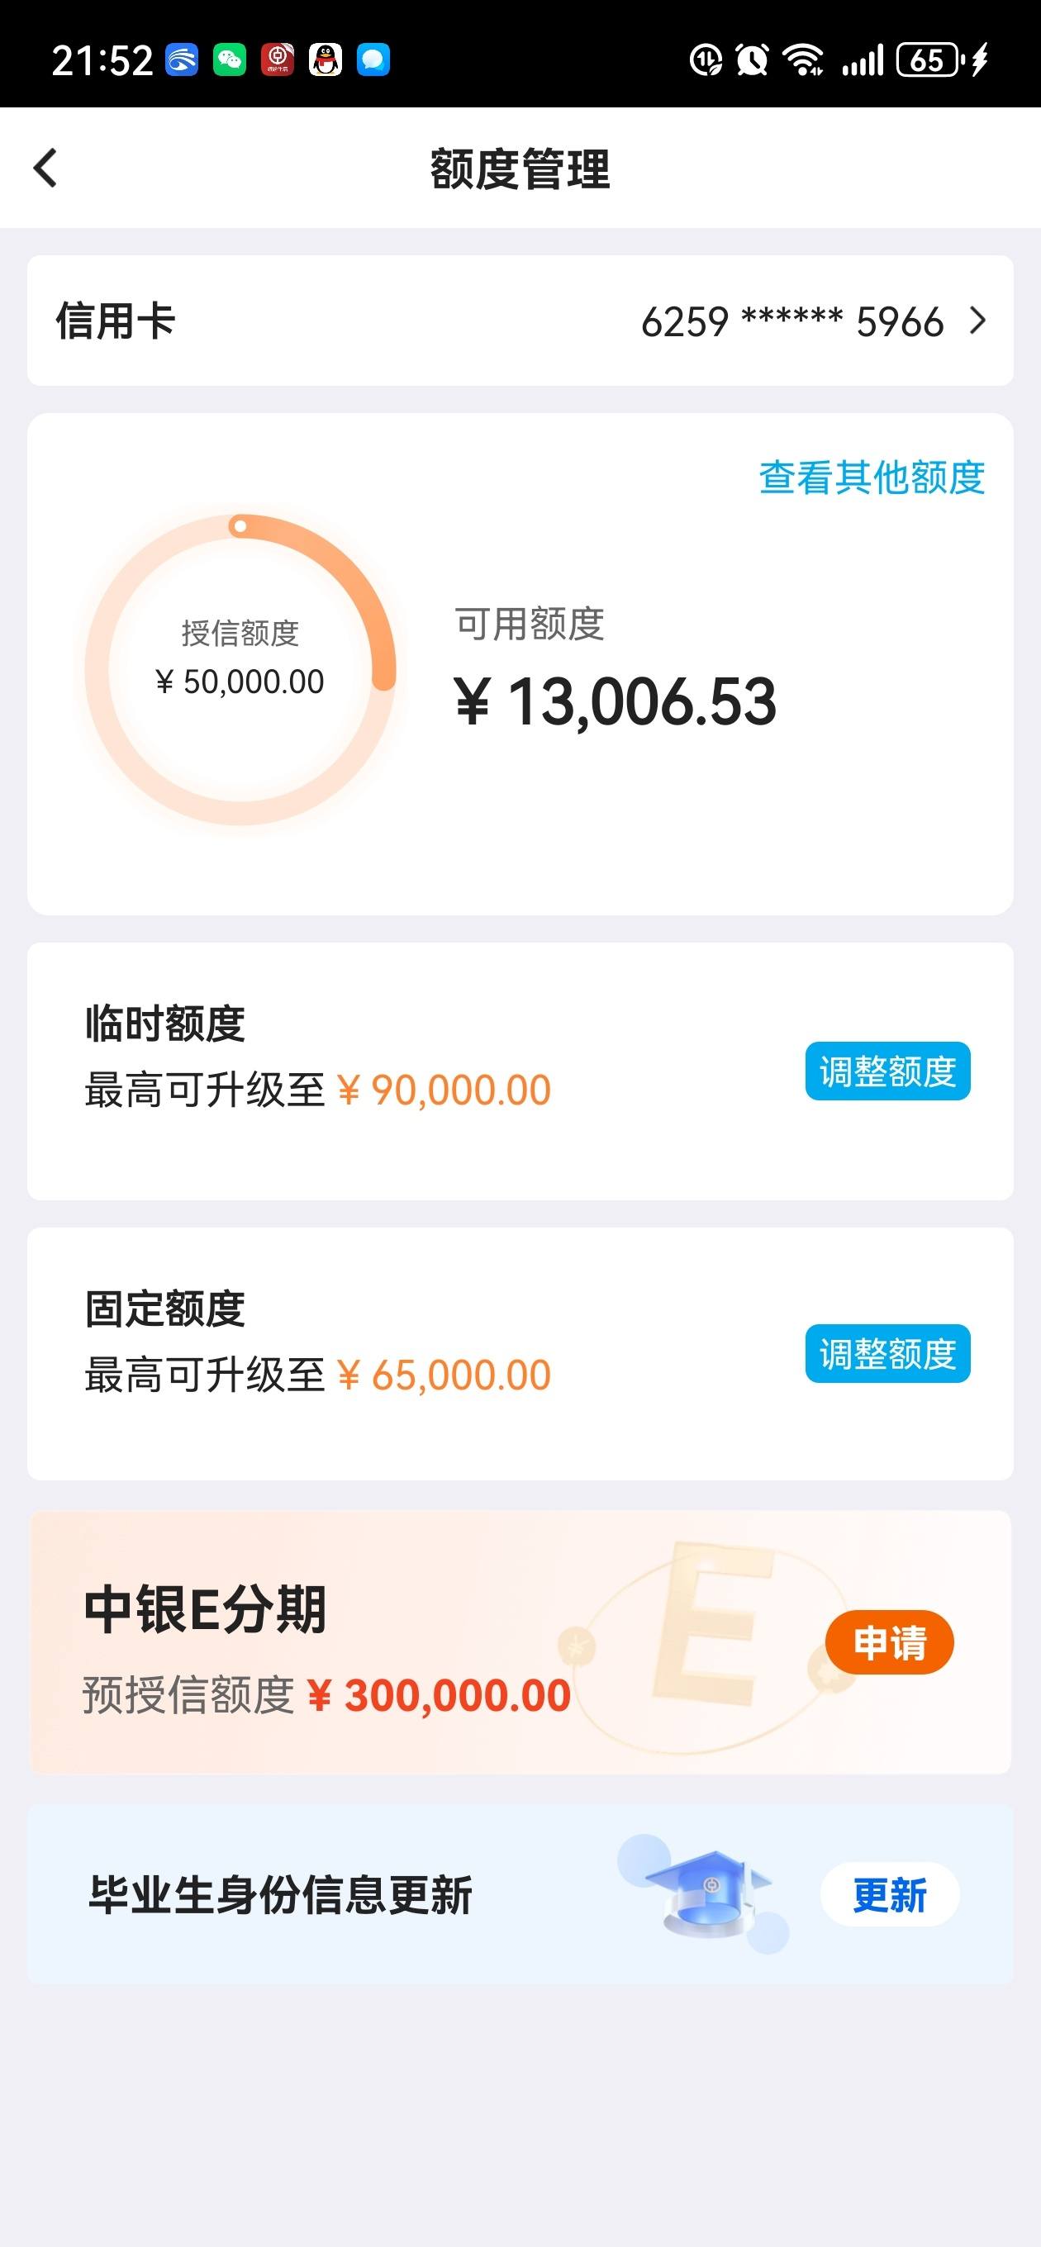Tap the orange 申请 button

tap(889, 1642)
